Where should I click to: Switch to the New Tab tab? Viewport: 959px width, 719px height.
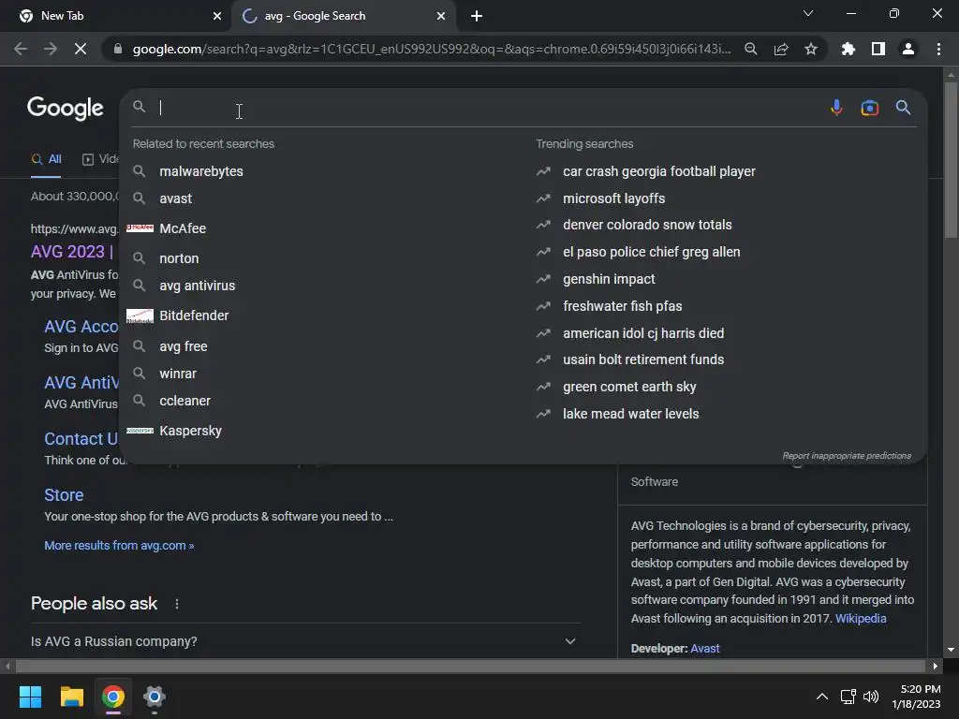115,16
